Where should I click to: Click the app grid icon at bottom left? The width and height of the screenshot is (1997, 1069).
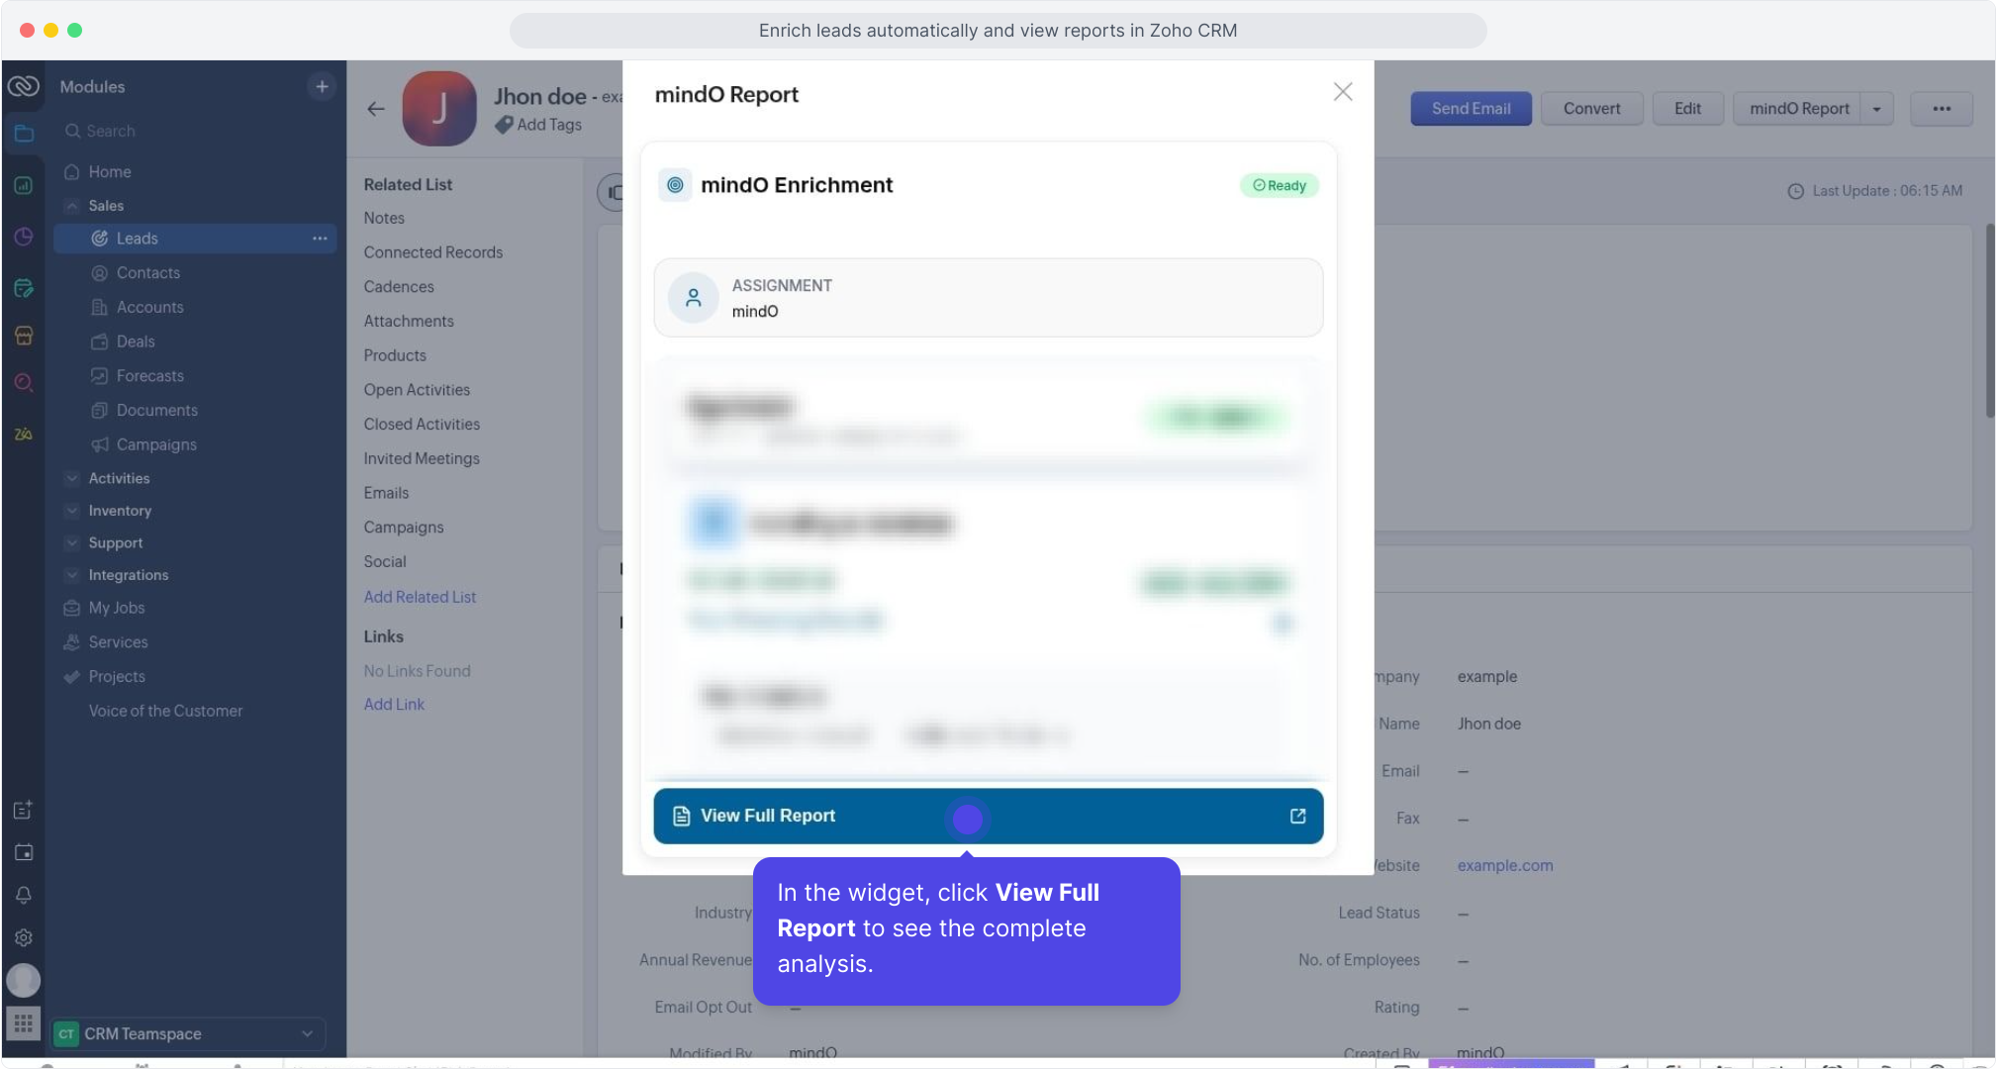[24, 1022]
